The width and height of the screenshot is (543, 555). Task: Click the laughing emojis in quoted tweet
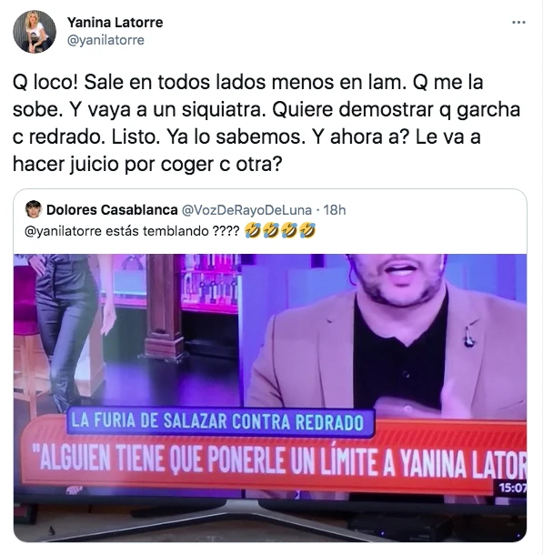pyautogui.click(x=280, y=231)
